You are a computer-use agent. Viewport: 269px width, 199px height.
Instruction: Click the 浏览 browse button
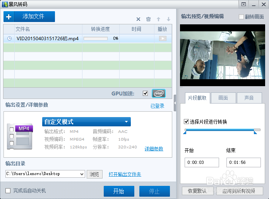pos(94,174)
